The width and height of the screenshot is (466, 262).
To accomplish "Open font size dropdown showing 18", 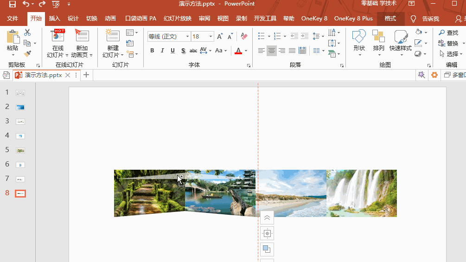I will click(211, 37).
